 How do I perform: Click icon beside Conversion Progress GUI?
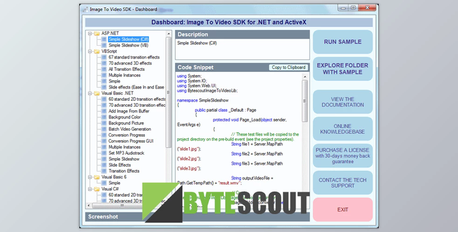point(104,141)
